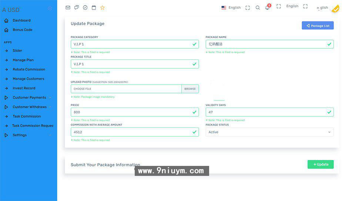This screenshot has width=342, height=201.
Task: Open the checkmark to-do icon
Action: [85, 7]
